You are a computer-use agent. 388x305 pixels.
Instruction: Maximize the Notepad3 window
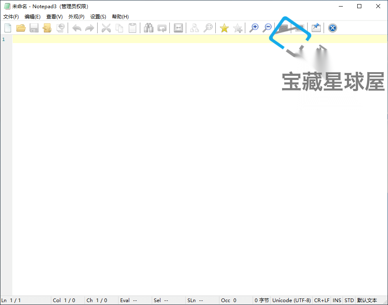[x=359, y=6]
